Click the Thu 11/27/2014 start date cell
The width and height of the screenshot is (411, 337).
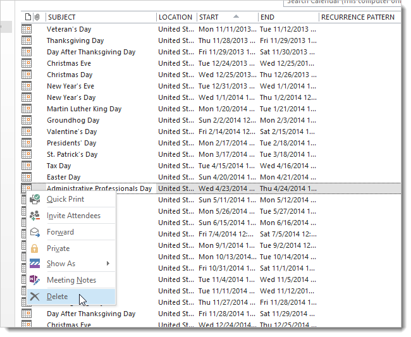coord(227,302)
